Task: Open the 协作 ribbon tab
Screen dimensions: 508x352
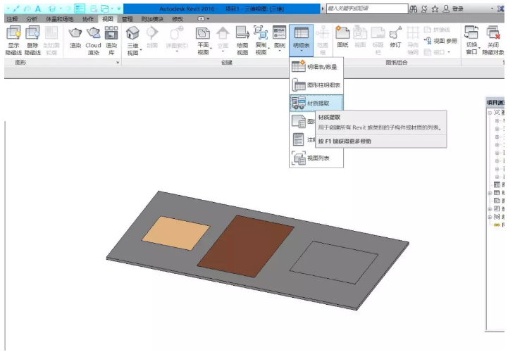Action: click(88, 19)
